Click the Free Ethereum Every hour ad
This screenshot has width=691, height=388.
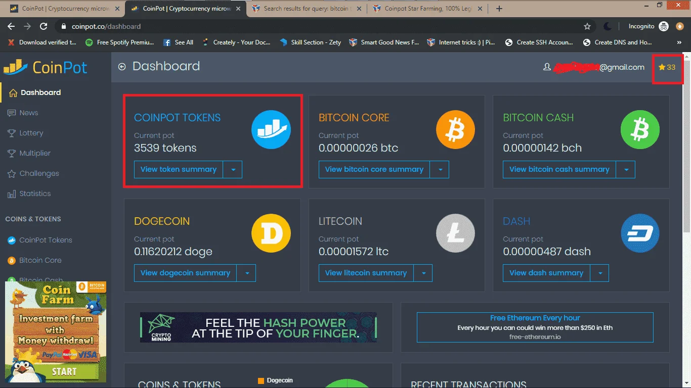[535, 327]
